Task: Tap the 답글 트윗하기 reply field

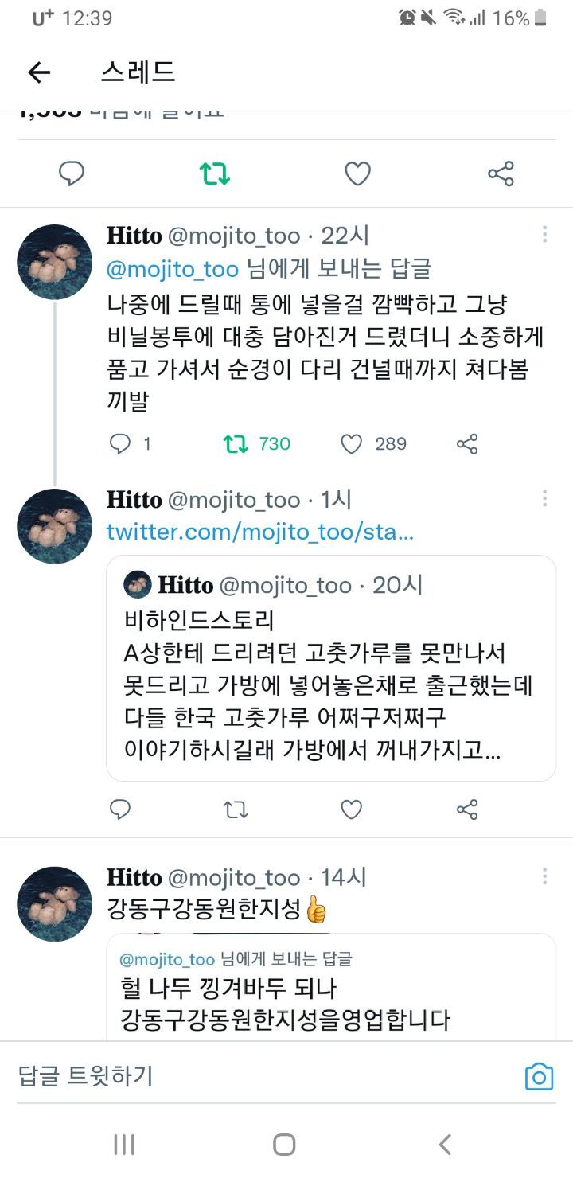Action: click(x=239, y=1076)
